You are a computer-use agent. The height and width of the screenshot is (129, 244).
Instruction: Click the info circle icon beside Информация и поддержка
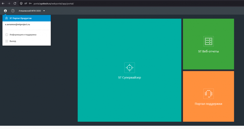(x=7, y=35)
